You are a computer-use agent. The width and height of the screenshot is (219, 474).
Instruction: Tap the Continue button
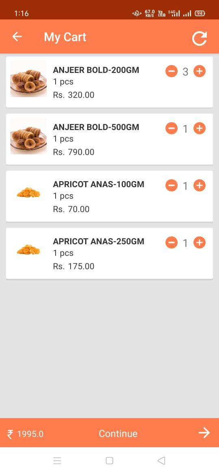(118, 433)
